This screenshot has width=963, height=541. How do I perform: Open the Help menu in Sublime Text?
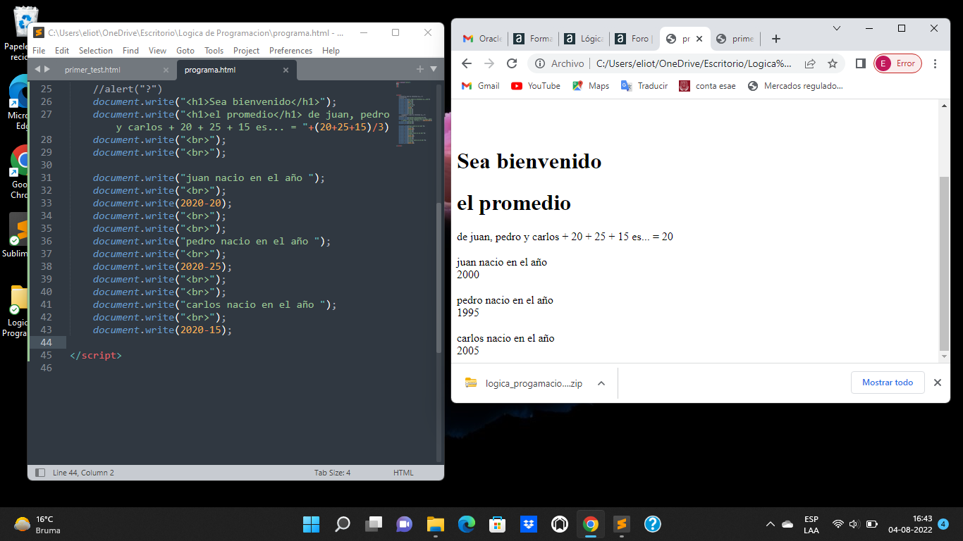[x=331, y=51]
